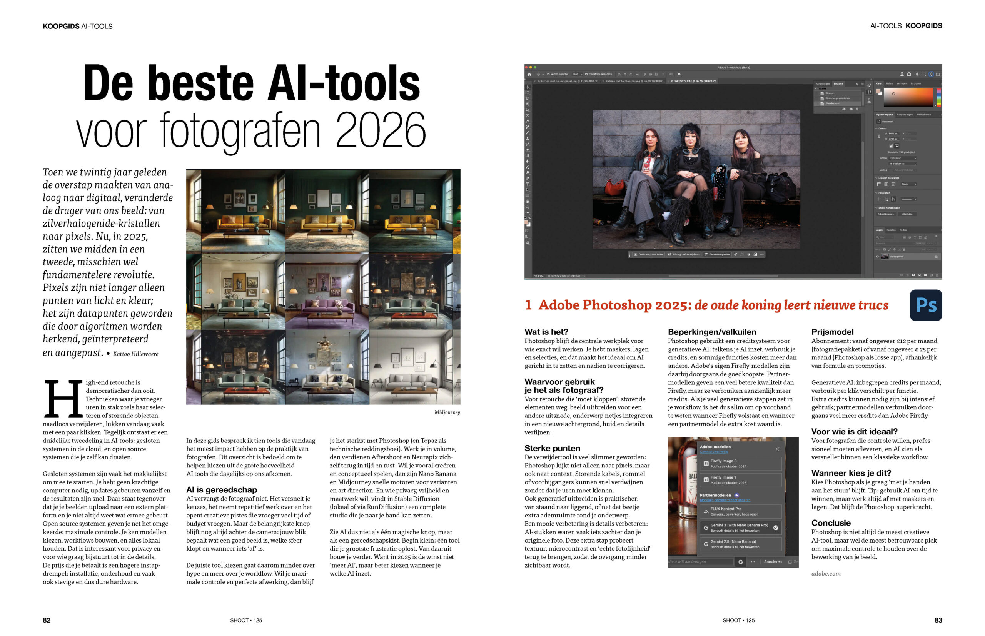This screenshot has width=985, height=636.
Task: Click the Onderwerp selecteren button
Action: pyautogui.click(x=648, y=254)
